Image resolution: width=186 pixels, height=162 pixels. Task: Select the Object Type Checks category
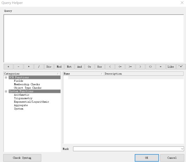28,88
